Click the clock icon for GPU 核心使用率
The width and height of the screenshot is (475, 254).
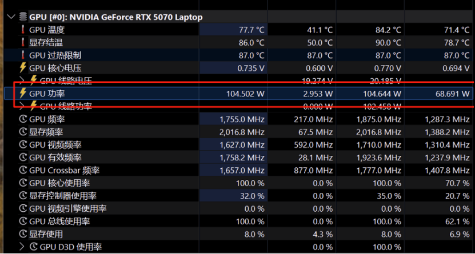pyautogui.click(x=23, y=183)
